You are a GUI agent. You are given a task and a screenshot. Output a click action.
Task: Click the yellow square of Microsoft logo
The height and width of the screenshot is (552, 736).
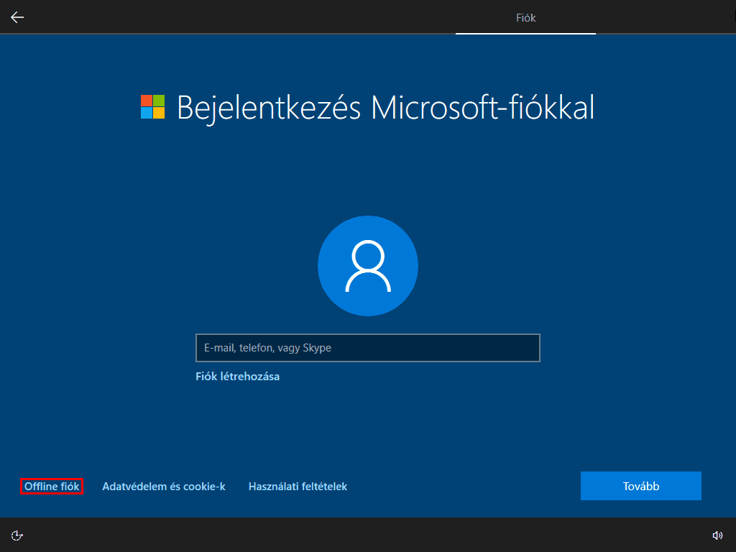coord(159,114)
